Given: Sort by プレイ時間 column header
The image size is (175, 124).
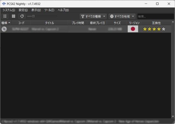Looking at the screenshot, I should tap(78, 23).
